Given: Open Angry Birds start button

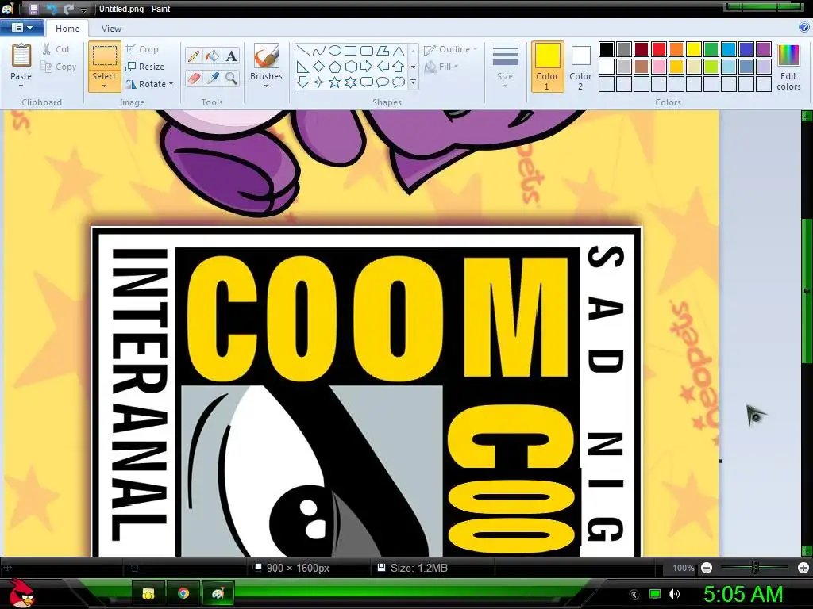Looking at the screenshot, I should [x=21, y=594].
